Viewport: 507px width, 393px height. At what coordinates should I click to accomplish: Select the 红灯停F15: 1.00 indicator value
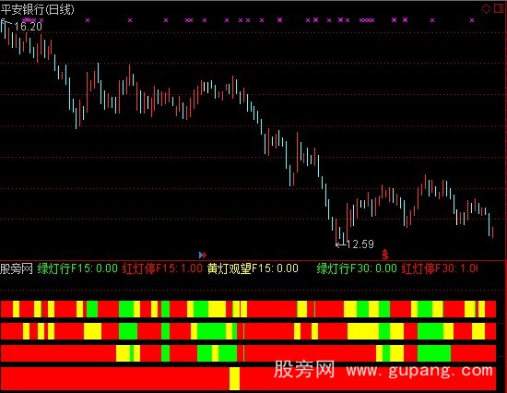tap(162, 268)
